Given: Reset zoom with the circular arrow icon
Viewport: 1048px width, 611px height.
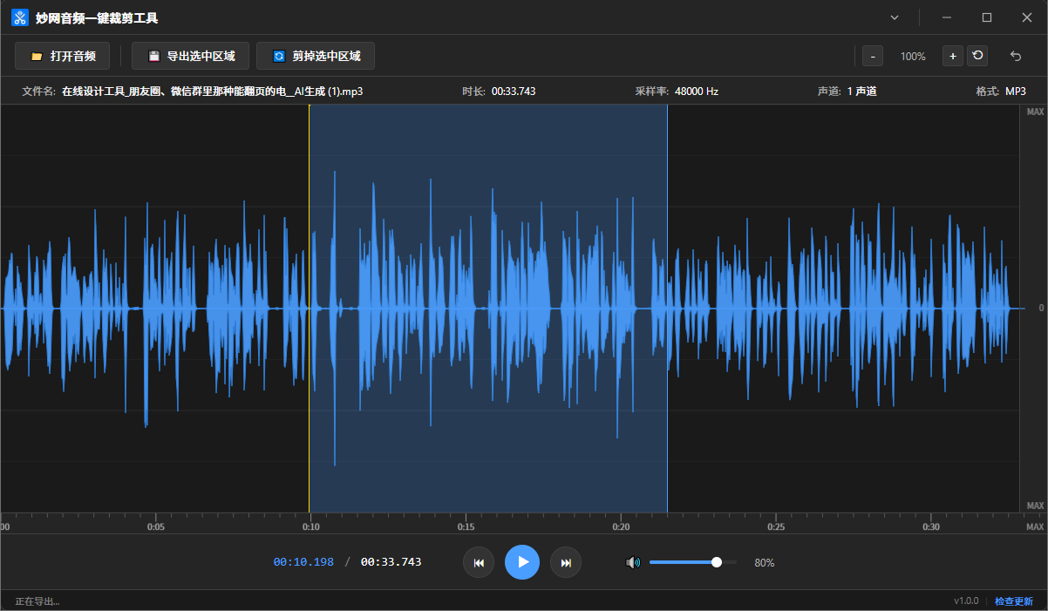Looking at the screenshot, I should point(977,56).
